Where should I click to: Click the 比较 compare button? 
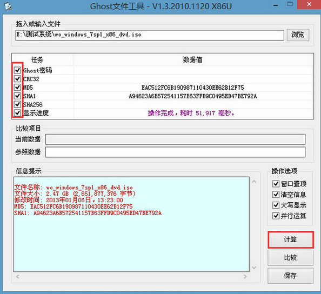290,258
